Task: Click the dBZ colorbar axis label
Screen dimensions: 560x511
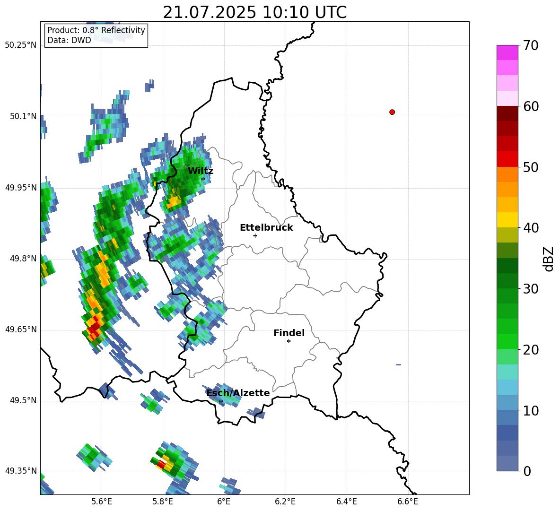Action: [549, 259]
